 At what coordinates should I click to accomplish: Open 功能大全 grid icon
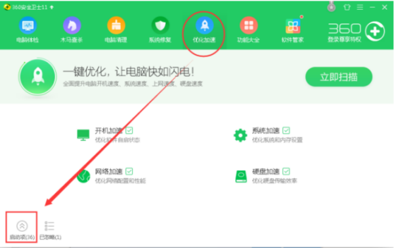(x=248, y=26)
